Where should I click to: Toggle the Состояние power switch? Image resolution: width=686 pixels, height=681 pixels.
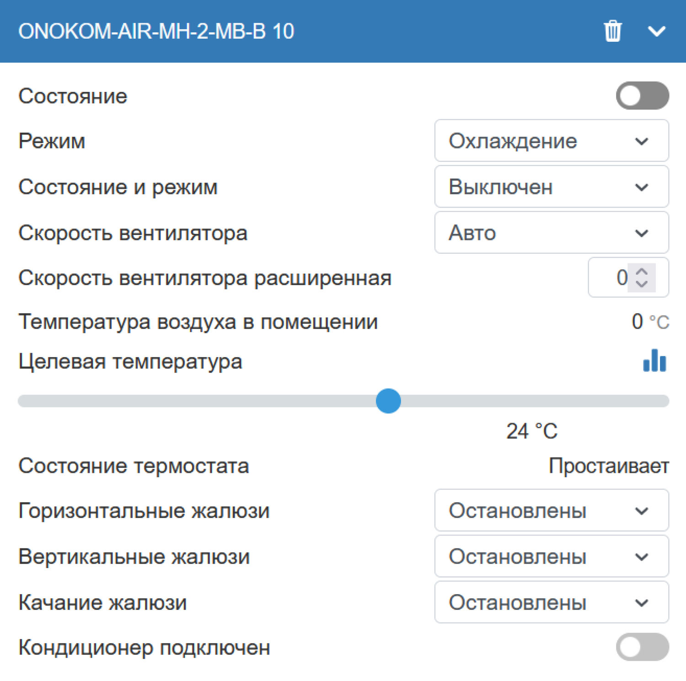click(642, 96)
